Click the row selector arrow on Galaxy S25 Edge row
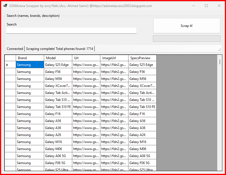 click(7, 65)
